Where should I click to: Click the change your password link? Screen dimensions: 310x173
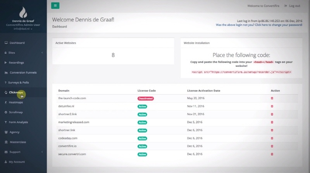click(259, 25)
